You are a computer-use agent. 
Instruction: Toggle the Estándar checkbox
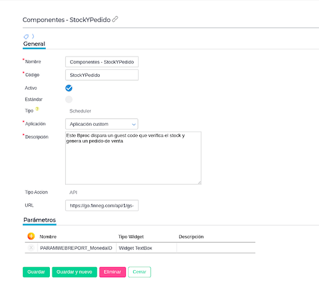point(69,99)
